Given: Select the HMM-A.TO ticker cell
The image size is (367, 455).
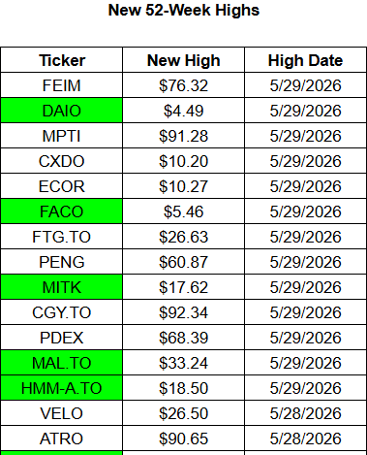Looking at the screenshot, I should point(62,388).
